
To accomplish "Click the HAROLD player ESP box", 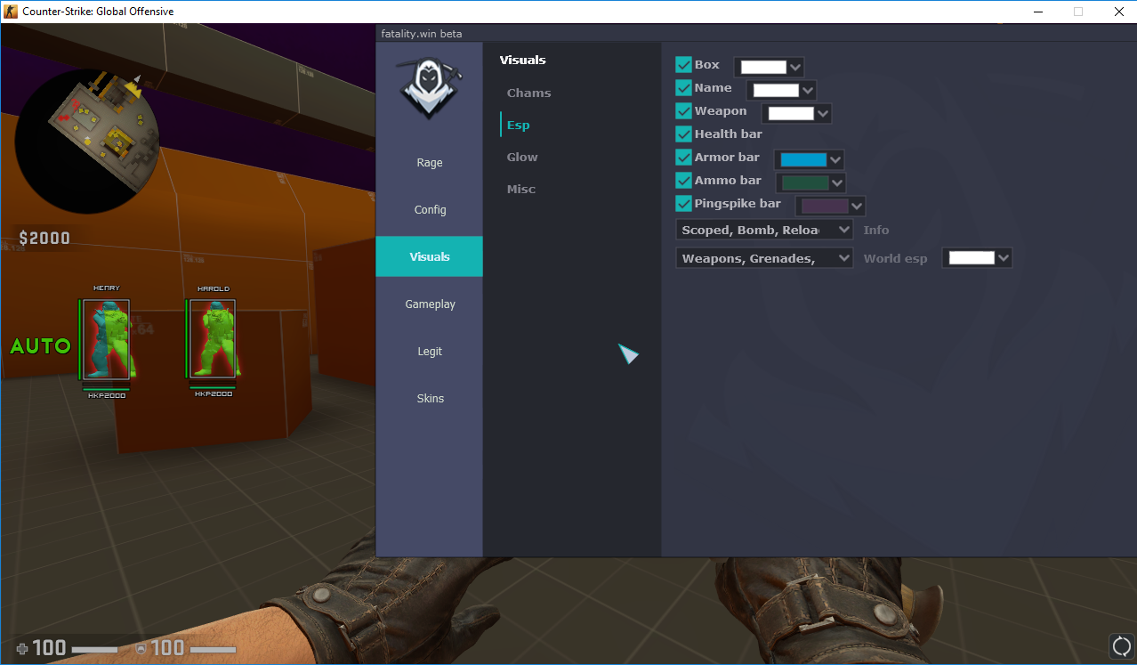I will pyautogui.click(x=214, y=339).
